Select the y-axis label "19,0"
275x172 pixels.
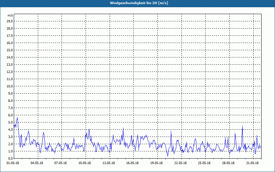click(x=10, y=21)
